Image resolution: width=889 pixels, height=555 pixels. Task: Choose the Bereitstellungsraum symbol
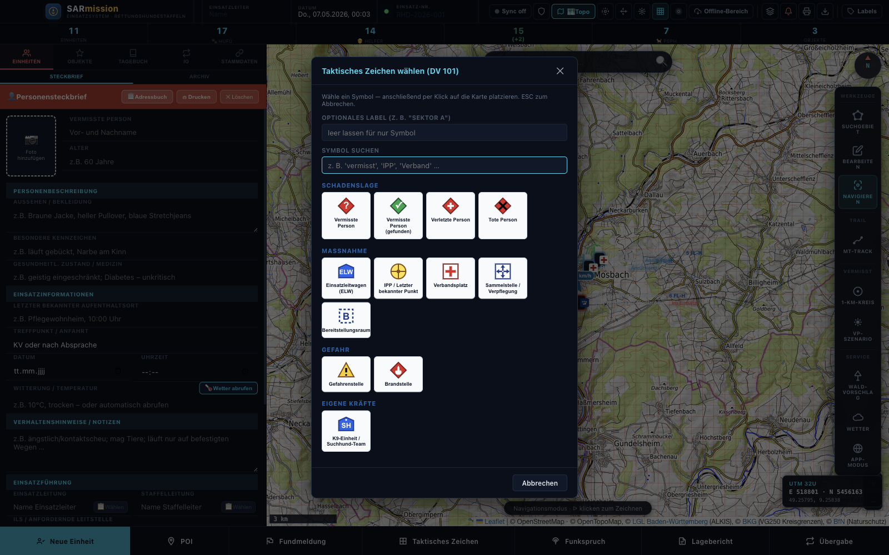[346, 320]
